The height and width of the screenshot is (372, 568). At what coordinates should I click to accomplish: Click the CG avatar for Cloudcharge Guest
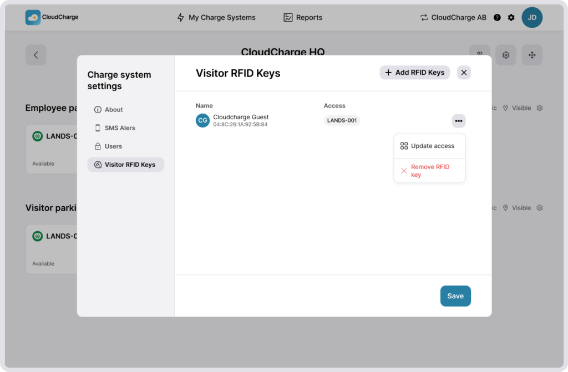point(203,120)
